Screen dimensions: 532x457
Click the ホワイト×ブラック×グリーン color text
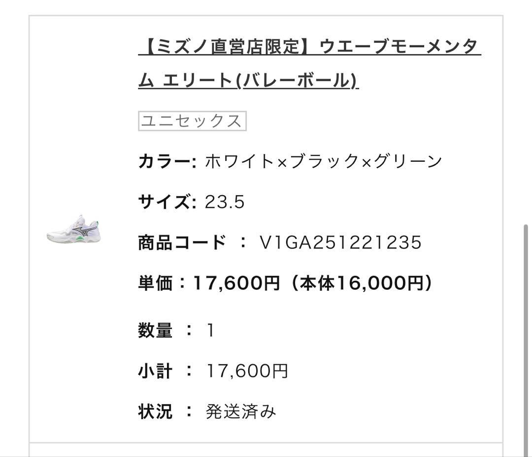(323, 158)
